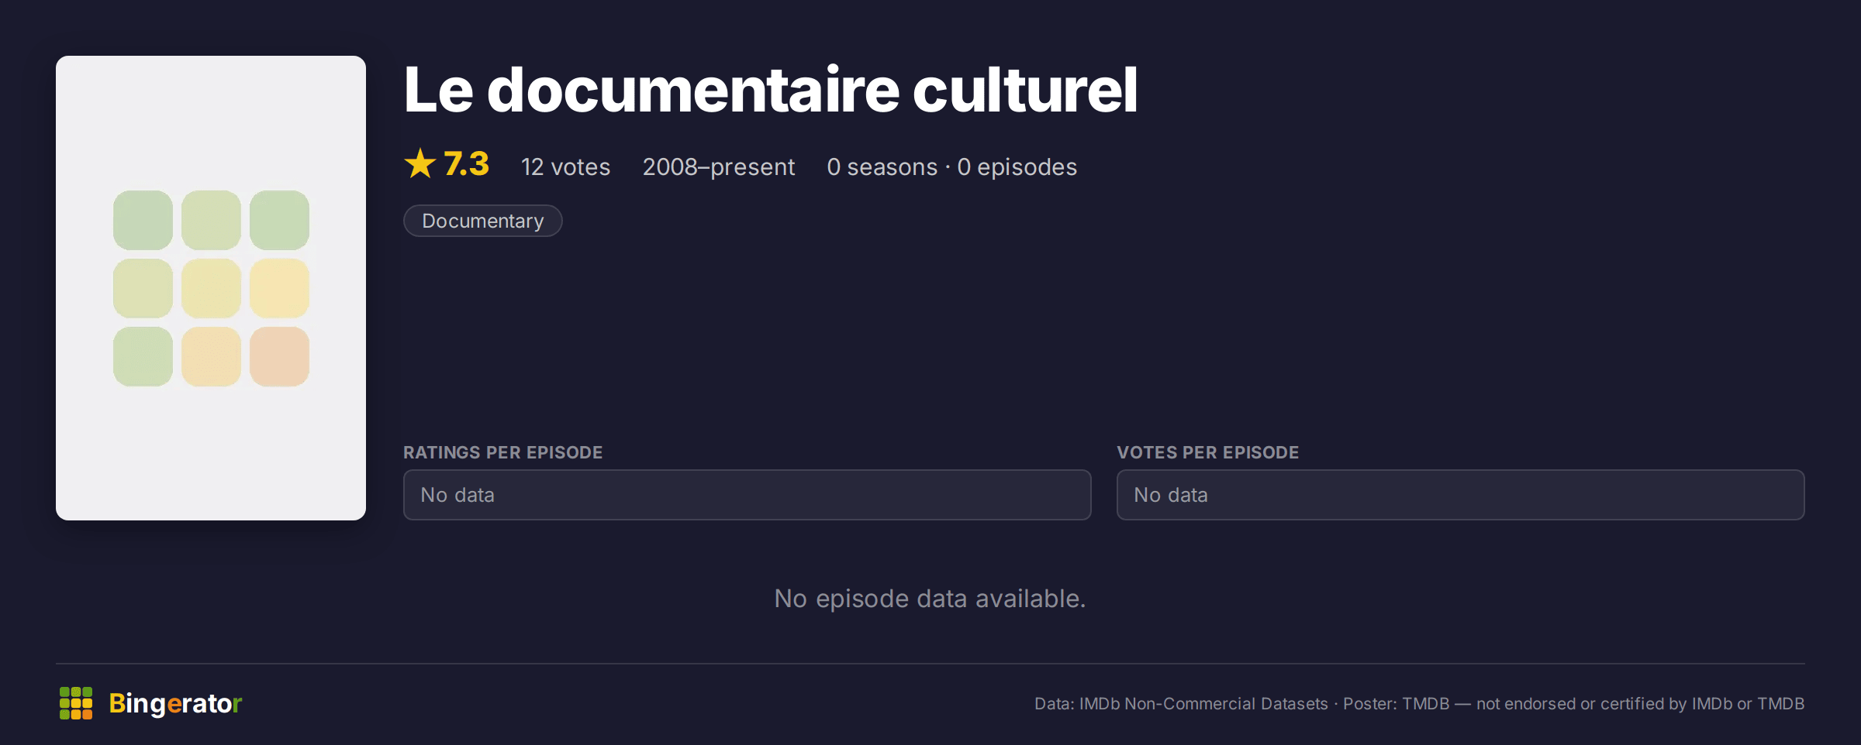Click the Votes per episode No data box
Image resolution: width=1861 pixels, height=745 pixels.
click(1461, 495)
